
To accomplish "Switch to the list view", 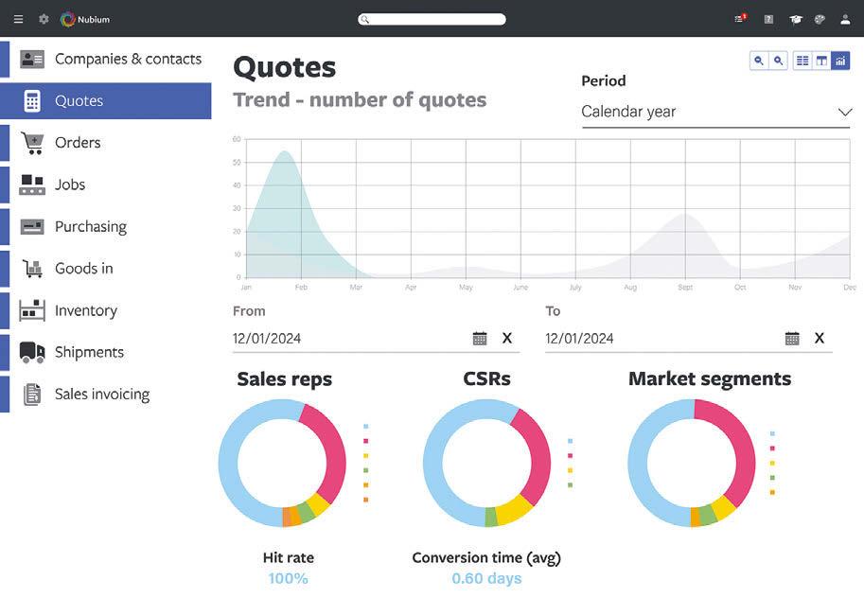I will point(802,61).
